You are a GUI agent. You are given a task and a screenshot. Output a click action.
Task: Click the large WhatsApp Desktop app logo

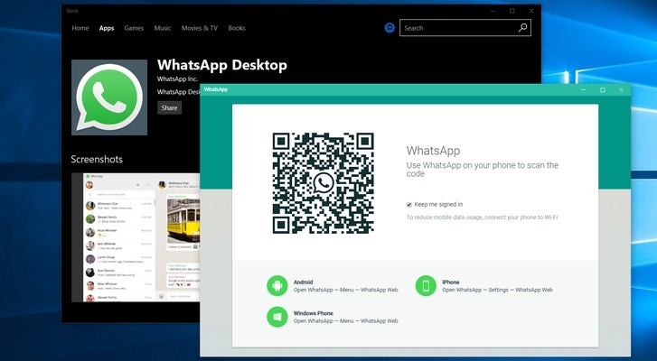pos(109,97)
